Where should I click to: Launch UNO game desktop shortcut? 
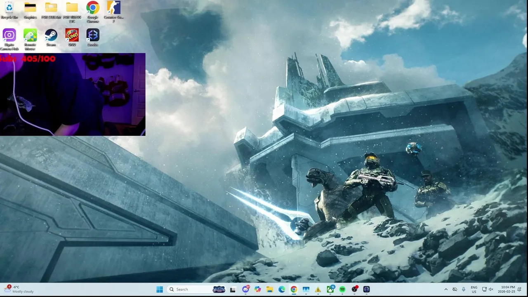72,38
